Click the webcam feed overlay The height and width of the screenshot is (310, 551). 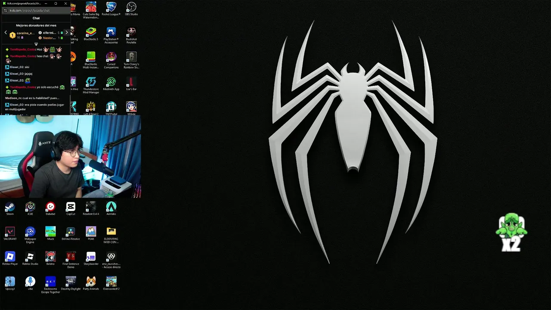71,156
